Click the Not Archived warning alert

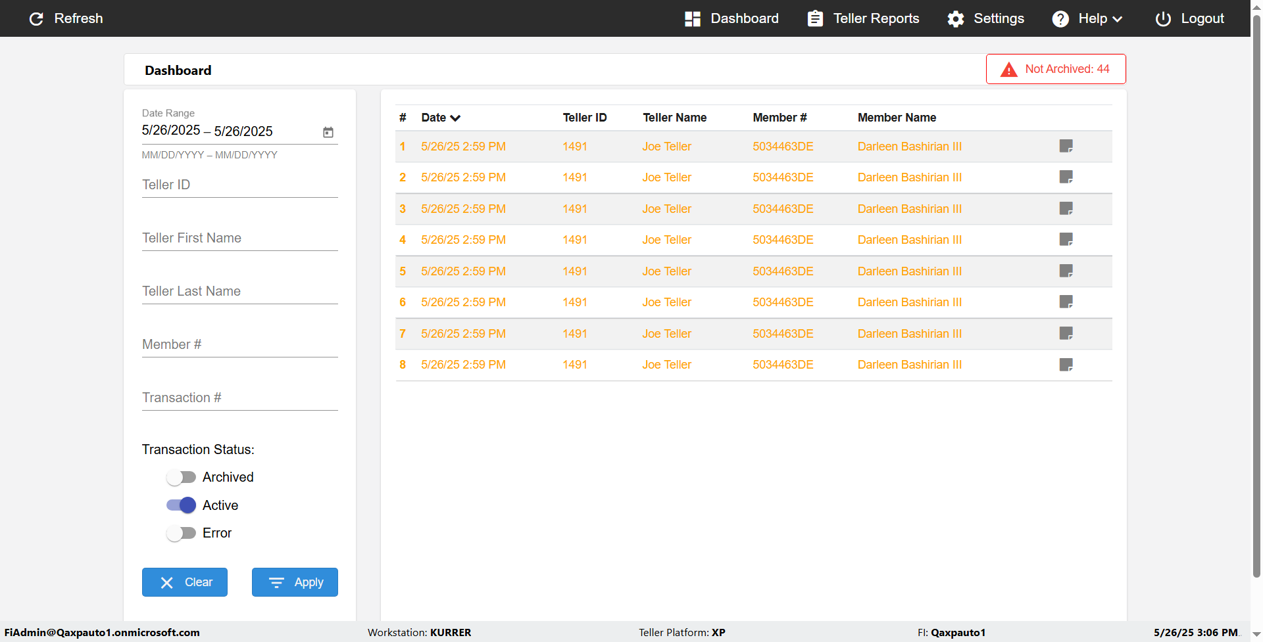point(1055,69)
